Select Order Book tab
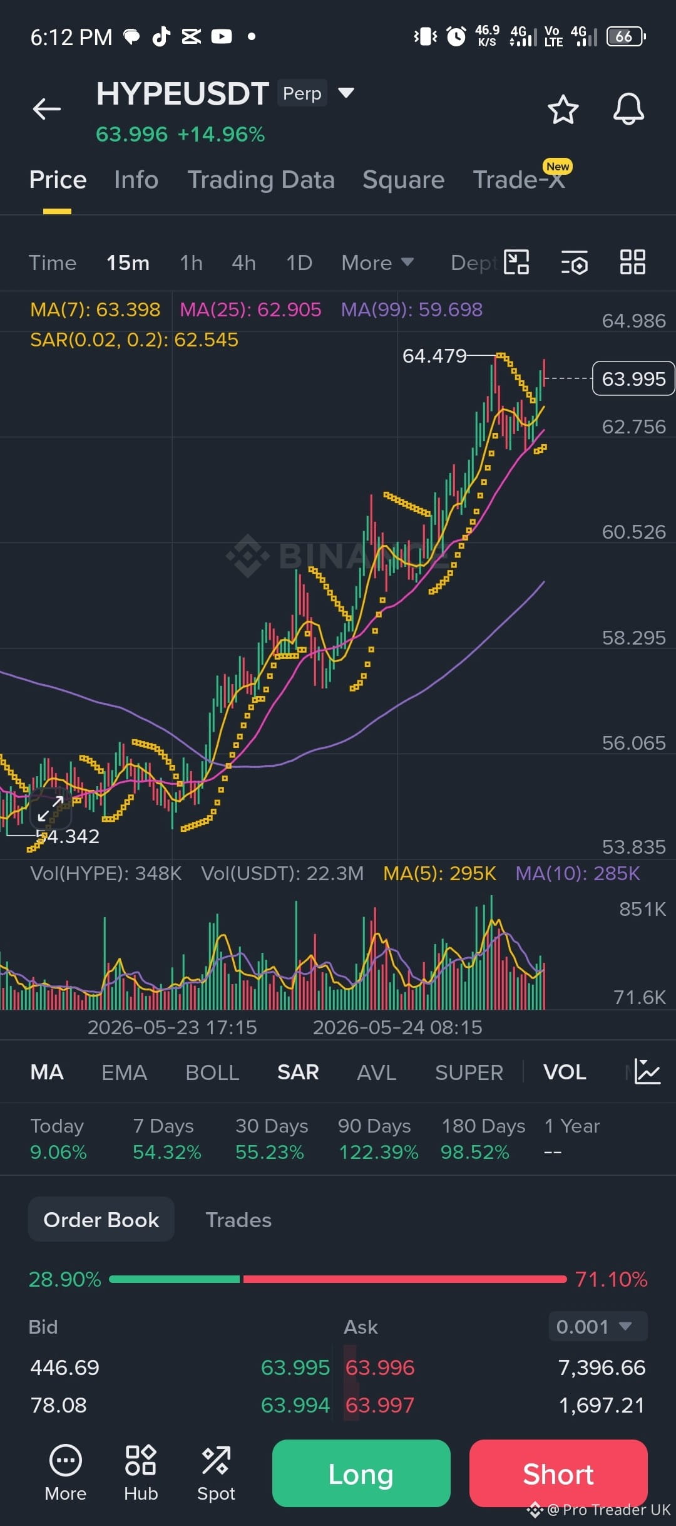This screenshot has width=676, height=1526. tap(101, 1220)
